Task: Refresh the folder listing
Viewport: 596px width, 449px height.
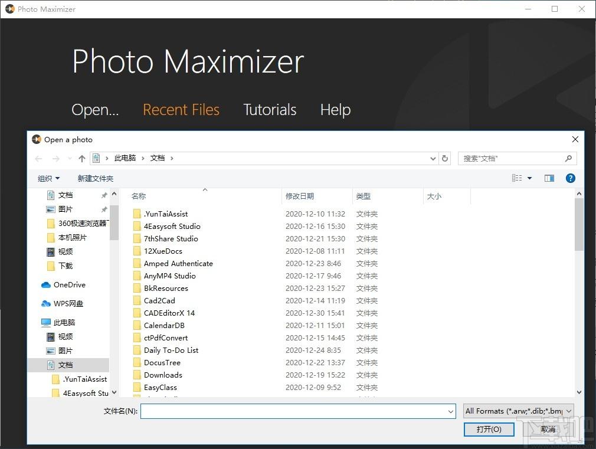Action: pyautogui.click(x=445, y=159)
